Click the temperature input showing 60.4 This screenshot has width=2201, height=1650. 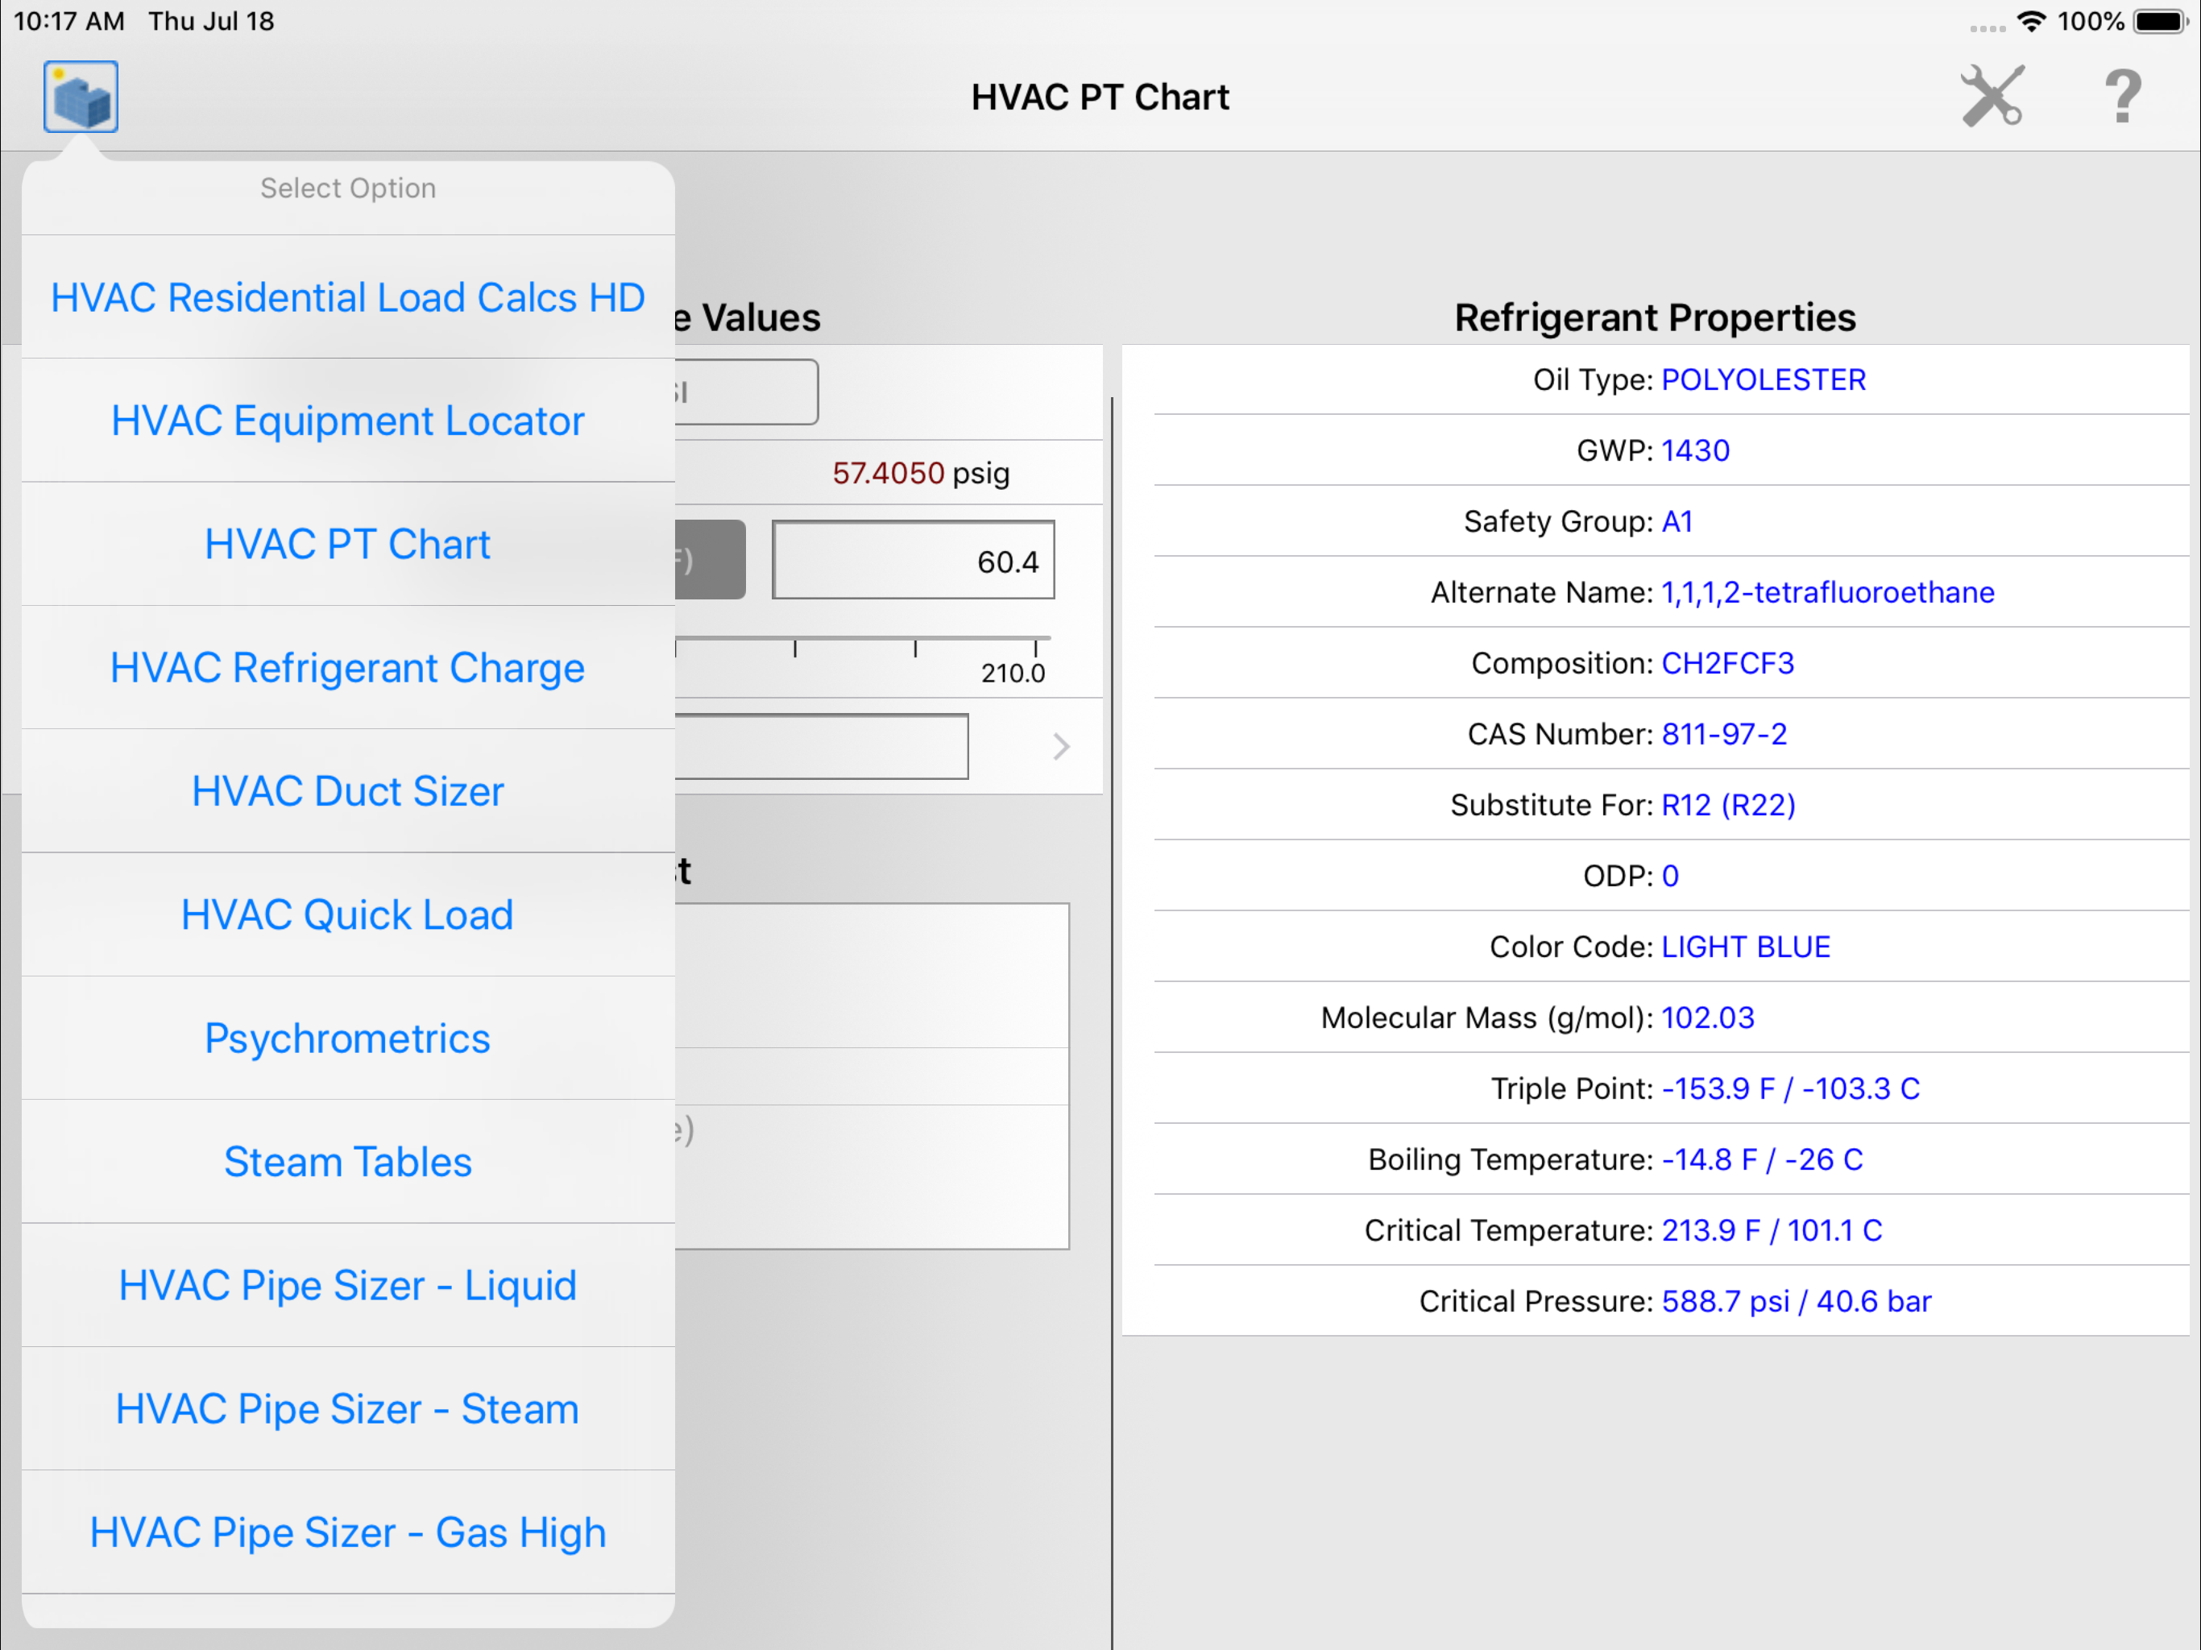(x=913, y=559)
